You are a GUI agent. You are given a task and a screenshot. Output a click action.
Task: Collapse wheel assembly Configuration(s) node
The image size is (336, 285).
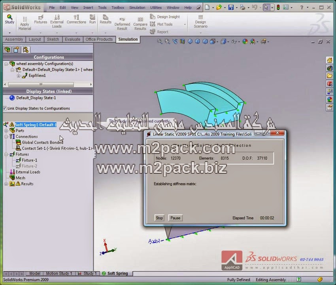6,64
